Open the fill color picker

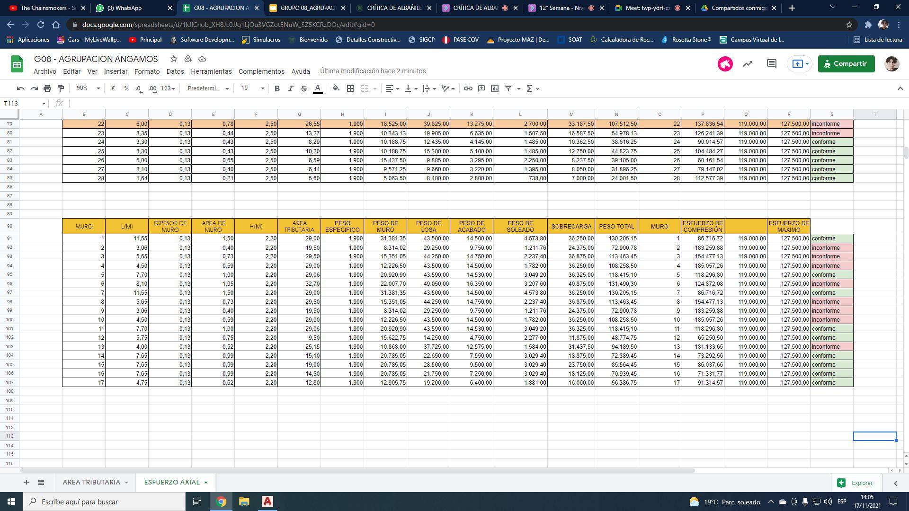pyautogui.click(x=336, y=88)
